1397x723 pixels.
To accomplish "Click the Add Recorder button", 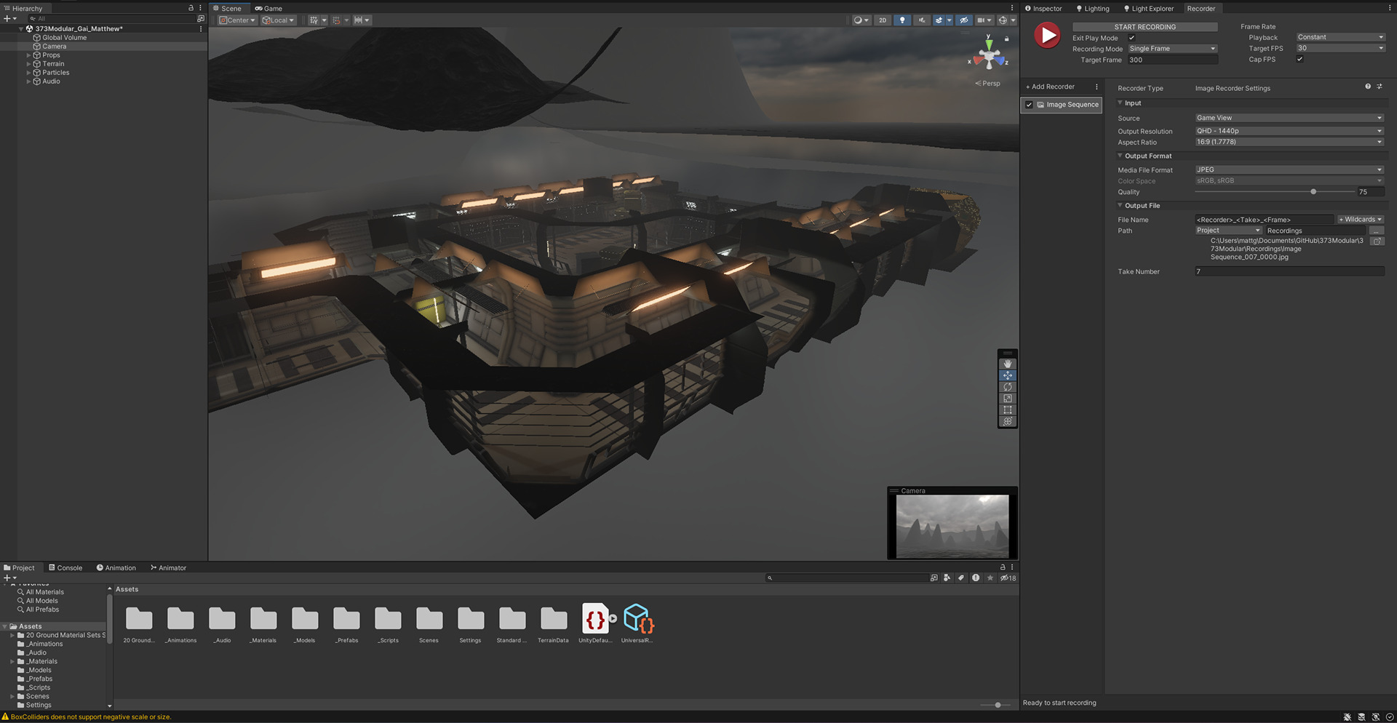I will (x=1050, y=87).
